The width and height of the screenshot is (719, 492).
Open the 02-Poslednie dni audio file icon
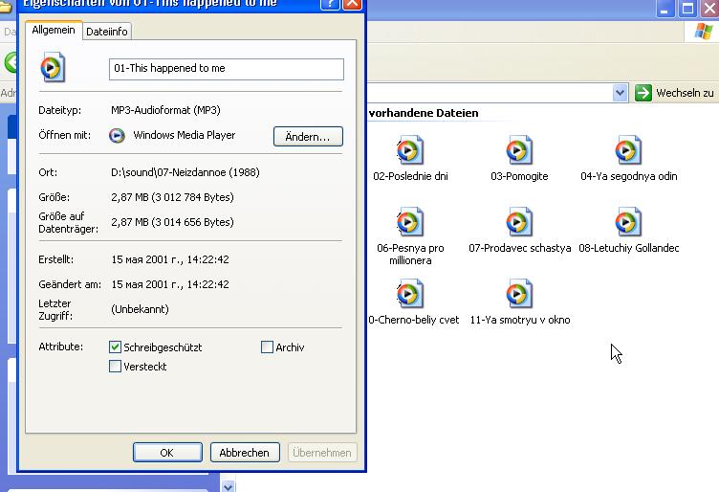409,151
